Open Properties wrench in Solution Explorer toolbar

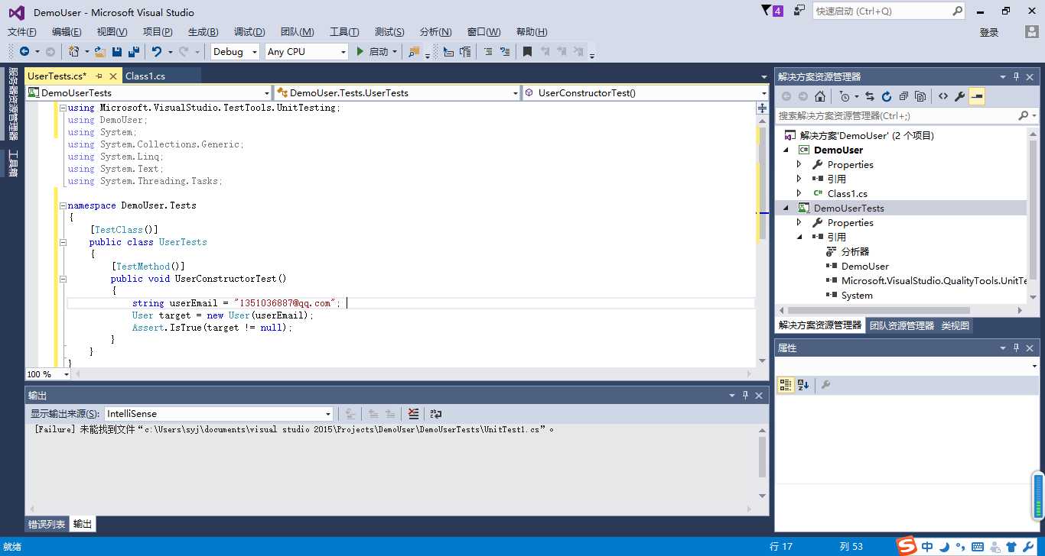pos(959,96)
